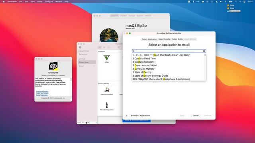Open the Bottle menu
The width and height of the screenshot is (255, 143).
tap(40, 2)
